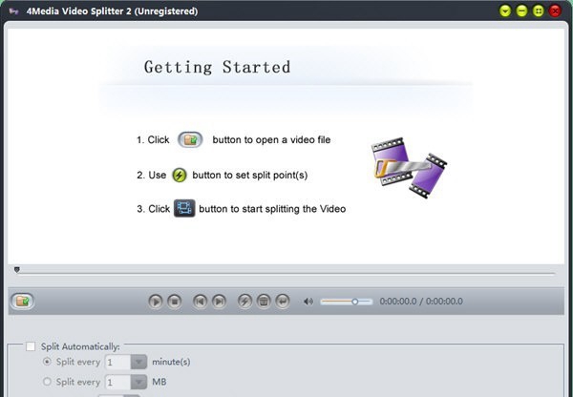Minimize the window with the yellow minus button
The image size is (573, 397).
pyautogui.click(x=521, y=10)
